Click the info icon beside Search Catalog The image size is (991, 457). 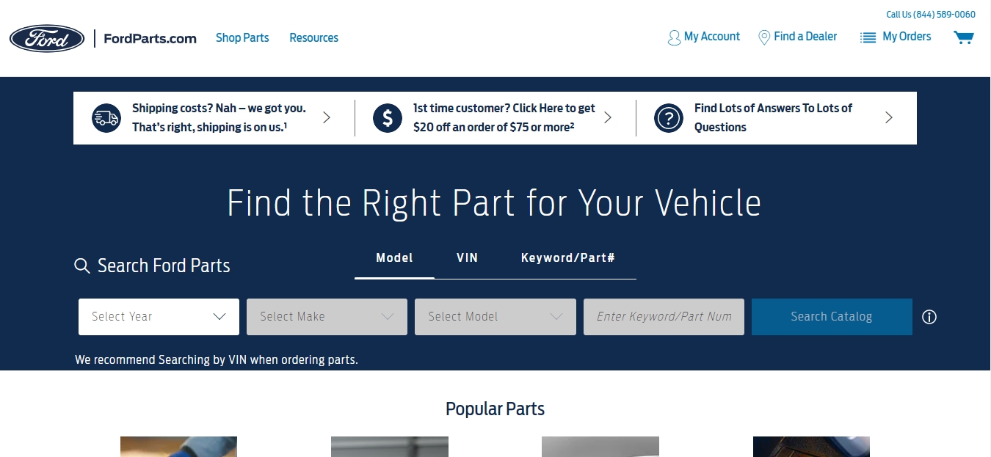(x=929, y=317)
